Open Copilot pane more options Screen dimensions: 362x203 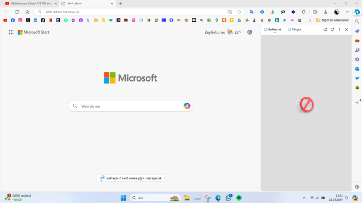click(x=339, y=30)
